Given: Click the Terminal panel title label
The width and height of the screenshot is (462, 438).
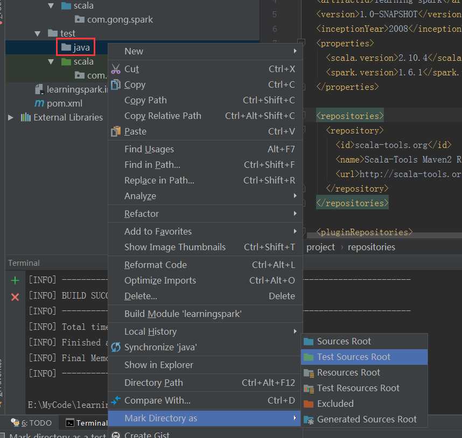Looking at the screenshot, I should coord(24,263).
